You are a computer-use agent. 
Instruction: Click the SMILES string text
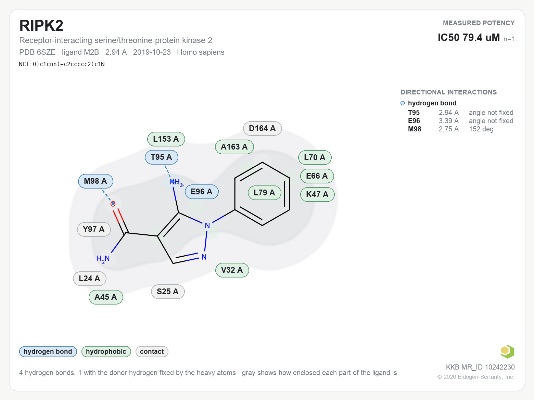tap(62, 64)
